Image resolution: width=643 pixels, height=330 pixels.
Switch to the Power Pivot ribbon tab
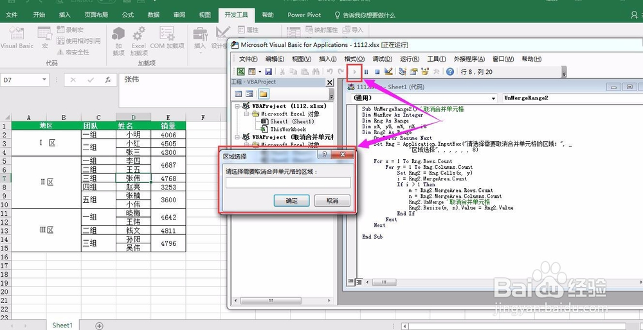(305, 15)
